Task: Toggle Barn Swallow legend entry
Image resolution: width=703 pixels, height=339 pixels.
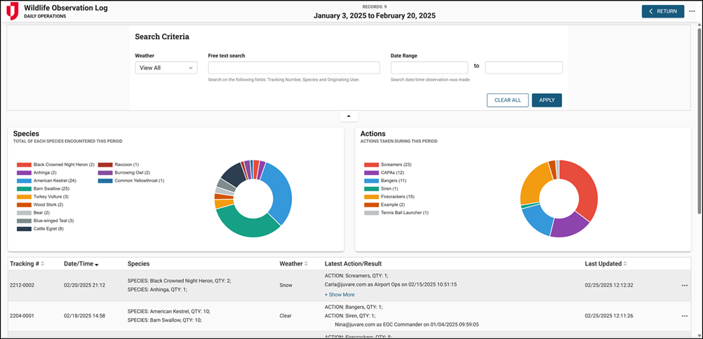Action: click(x=49, y=188)
